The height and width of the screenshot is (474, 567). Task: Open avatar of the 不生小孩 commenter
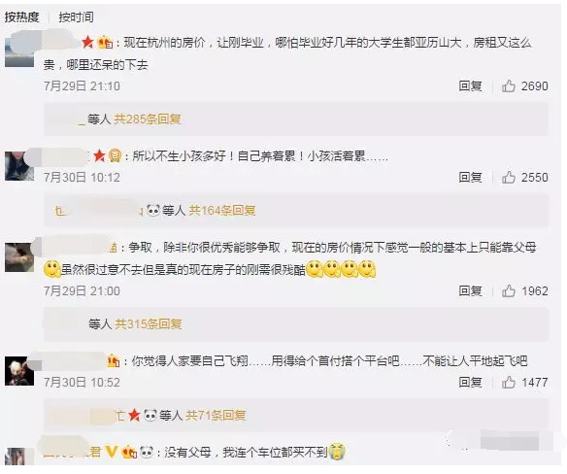coord(19,166)
